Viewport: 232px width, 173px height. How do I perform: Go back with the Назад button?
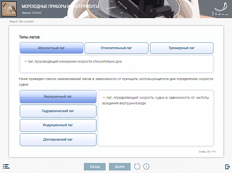coord(95,167)
